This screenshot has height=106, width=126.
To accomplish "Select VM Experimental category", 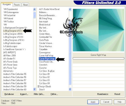I will click(11, 9).
